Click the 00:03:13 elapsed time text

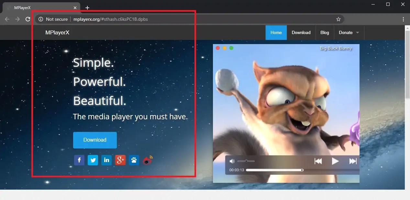point(237,170)
